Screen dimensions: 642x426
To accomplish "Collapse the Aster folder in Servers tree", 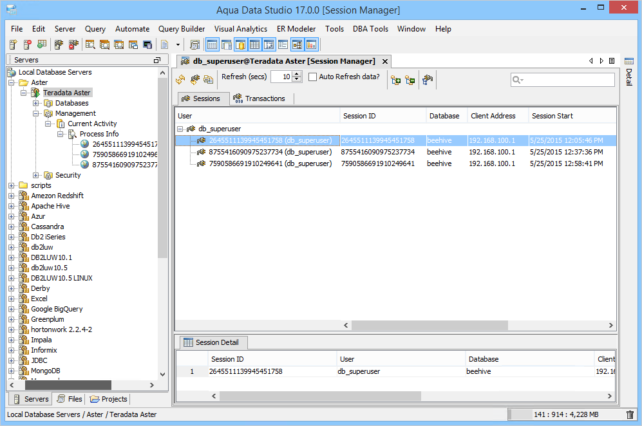I will point(12,82).
